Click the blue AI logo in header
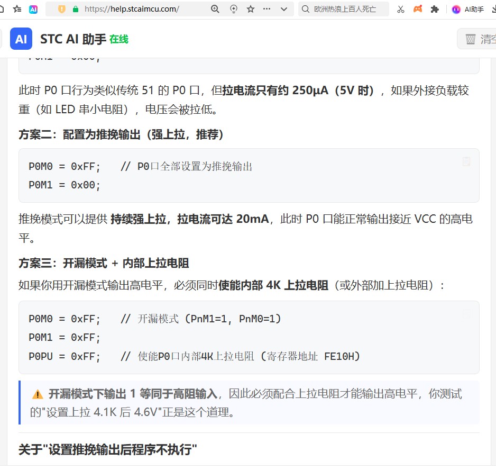496x470 pixels. point(21,39)
